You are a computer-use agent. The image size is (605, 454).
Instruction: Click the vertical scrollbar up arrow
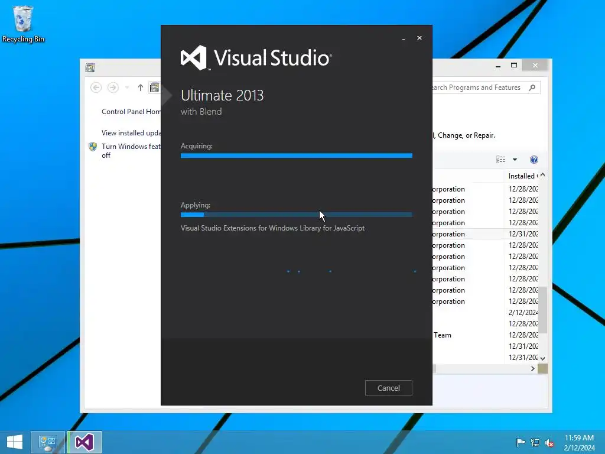[543, 175]
